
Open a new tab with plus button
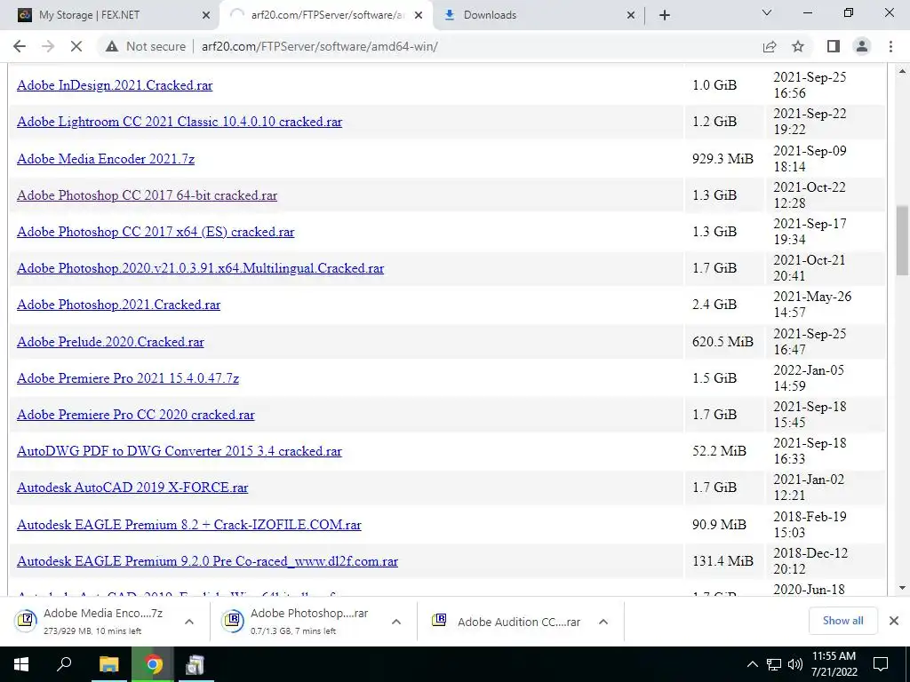[665, 15]
